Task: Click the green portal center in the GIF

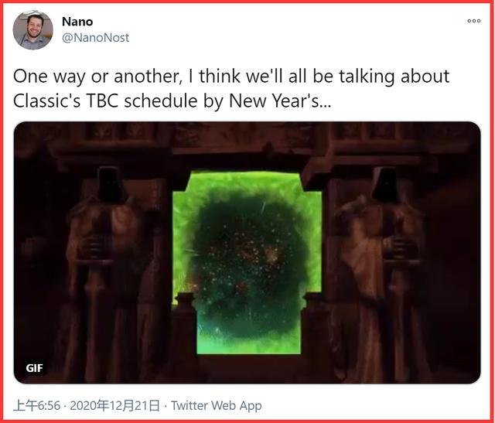Action: [248, 262]
